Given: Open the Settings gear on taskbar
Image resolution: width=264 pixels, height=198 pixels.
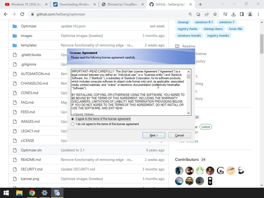Looking at the screenshot, I should 45,193.
